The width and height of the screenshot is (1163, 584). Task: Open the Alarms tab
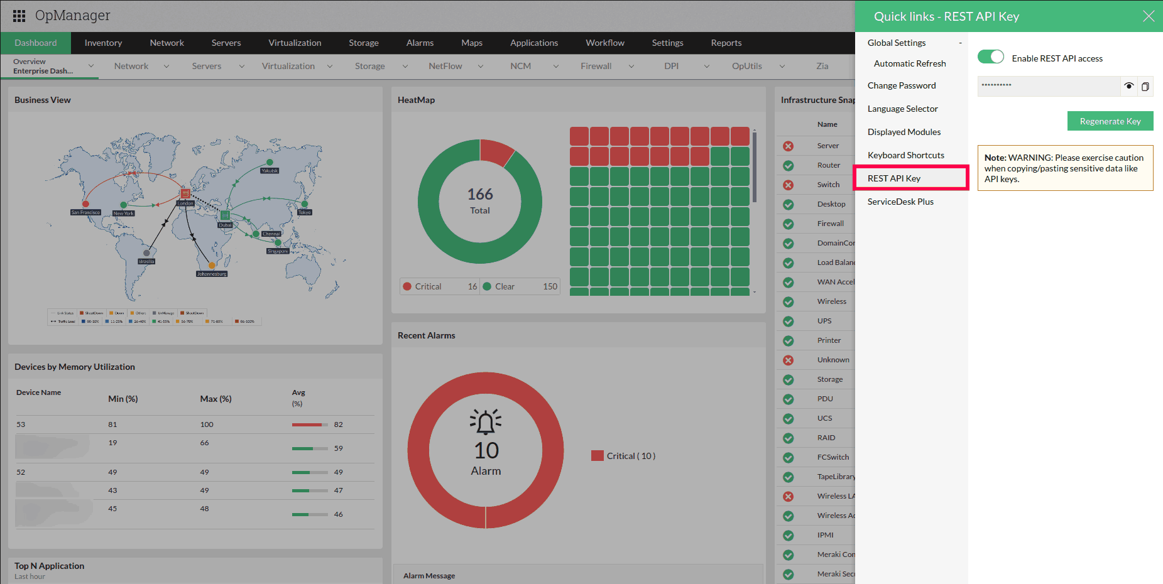[x=420, y=43]
